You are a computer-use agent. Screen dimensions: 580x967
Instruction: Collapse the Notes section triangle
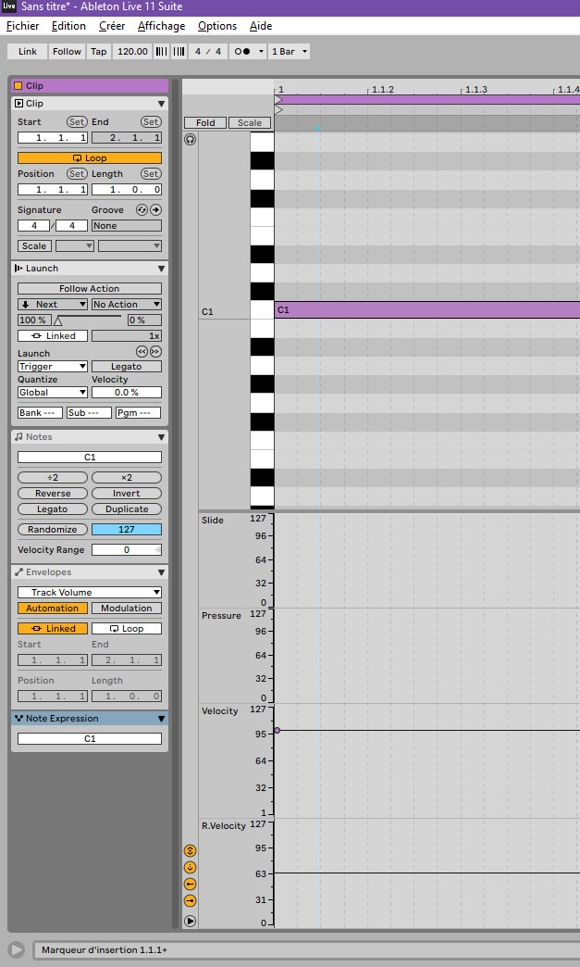(x=161, y=436)
